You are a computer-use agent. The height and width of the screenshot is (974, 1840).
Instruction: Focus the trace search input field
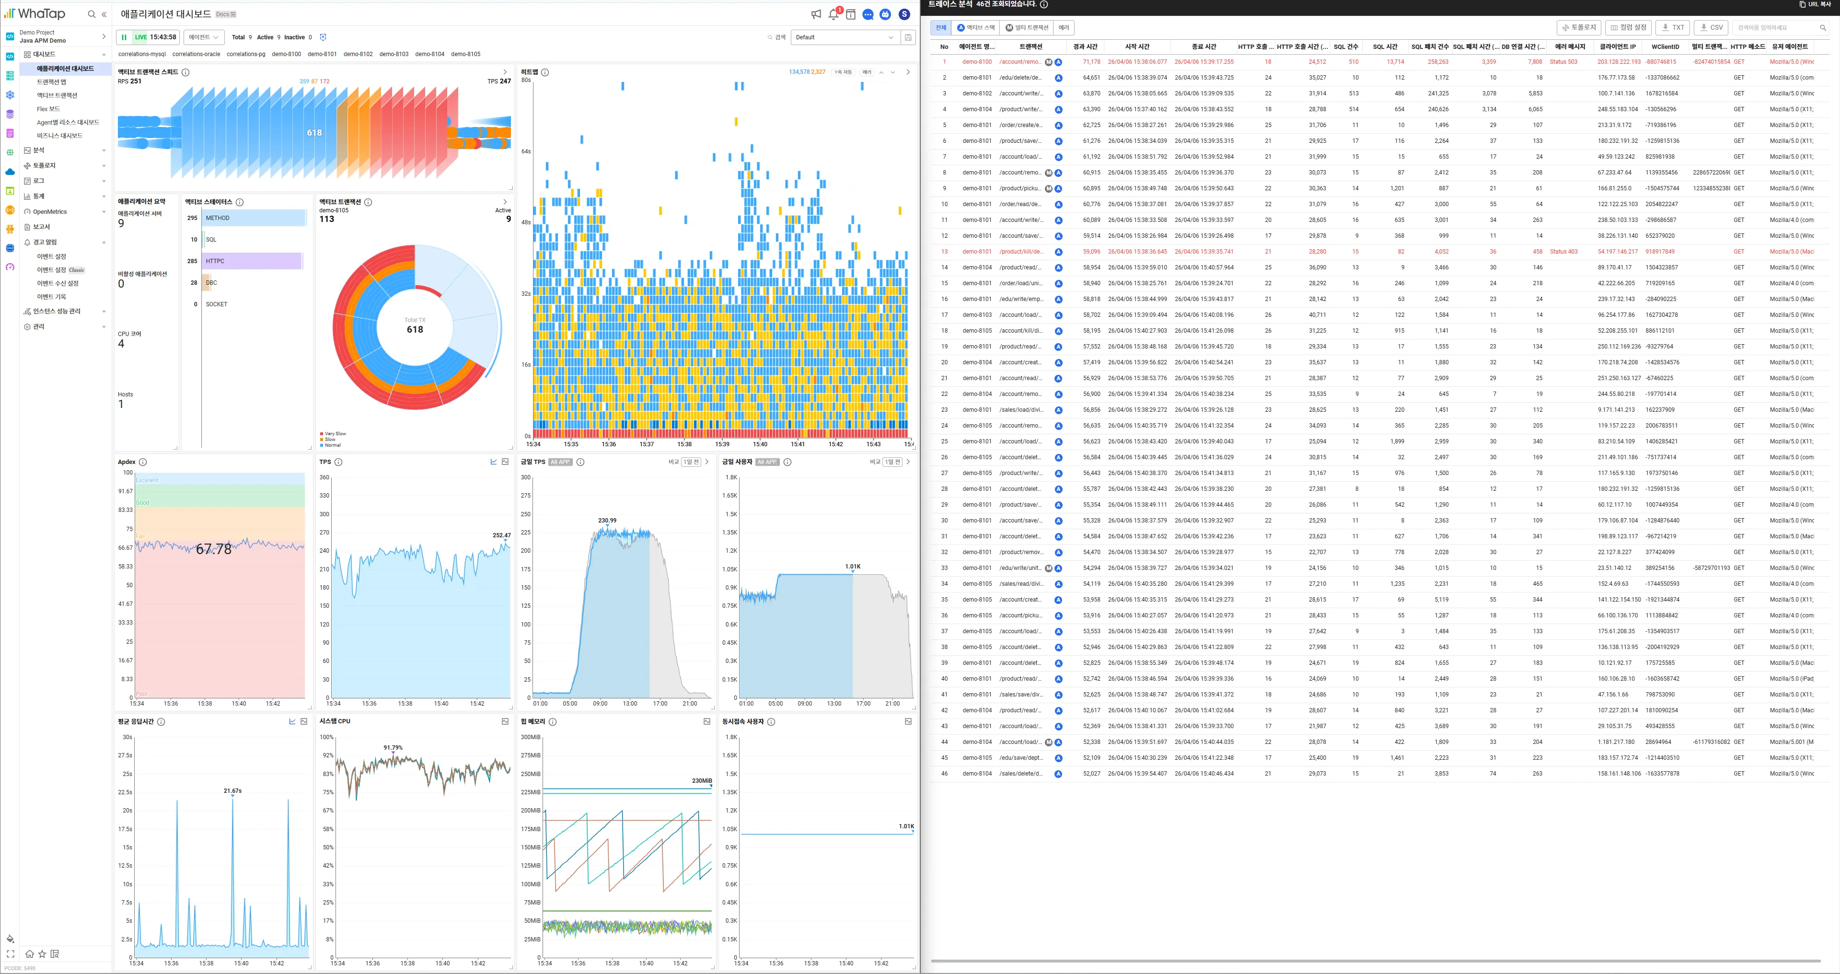click(x=1781, y=28)
